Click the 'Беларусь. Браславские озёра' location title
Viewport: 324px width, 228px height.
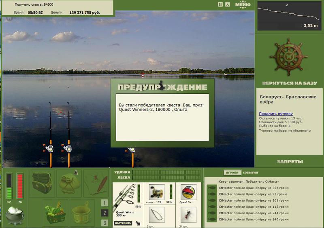click(288, 99)
